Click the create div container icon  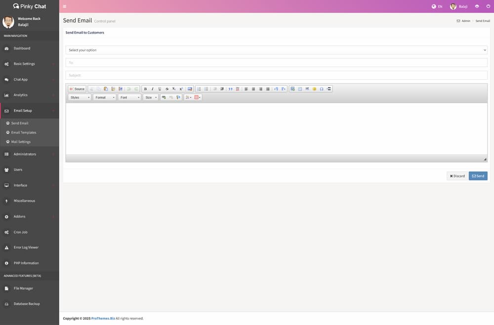coord(238,89)
